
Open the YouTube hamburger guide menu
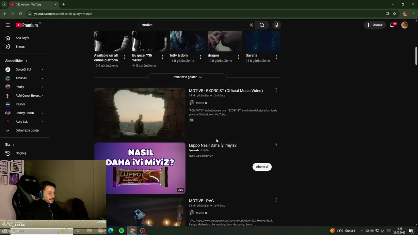[x=8, y=25]
